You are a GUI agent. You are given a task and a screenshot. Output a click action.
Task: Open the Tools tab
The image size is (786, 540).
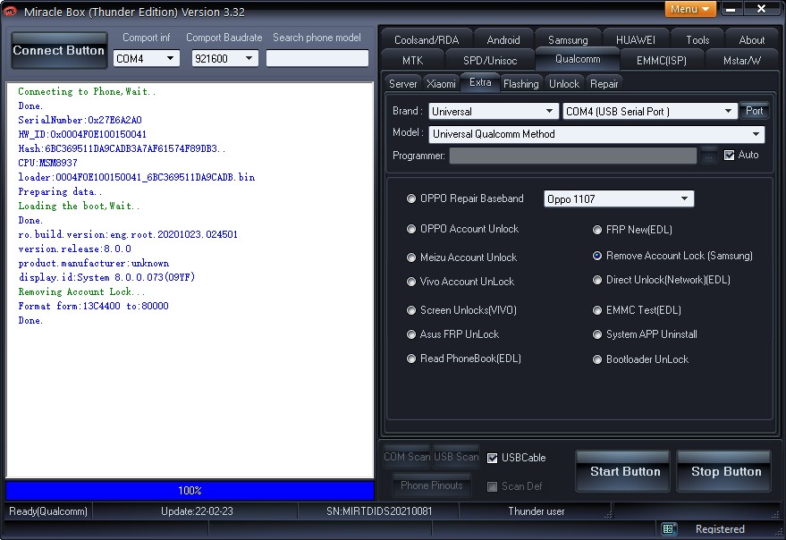click(x=697, y=39)
